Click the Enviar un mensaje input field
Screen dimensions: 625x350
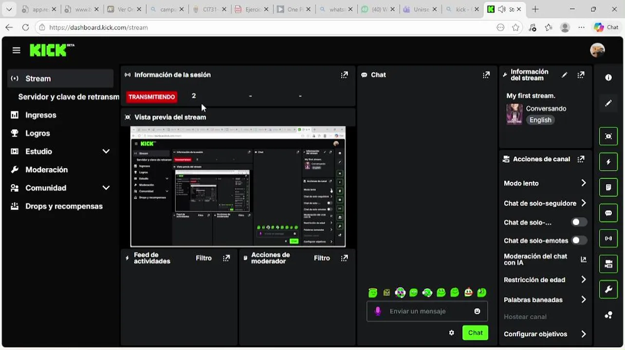[427, 311]
